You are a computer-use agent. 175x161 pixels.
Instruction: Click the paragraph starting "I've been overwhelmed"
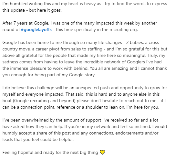pos(85,130)
